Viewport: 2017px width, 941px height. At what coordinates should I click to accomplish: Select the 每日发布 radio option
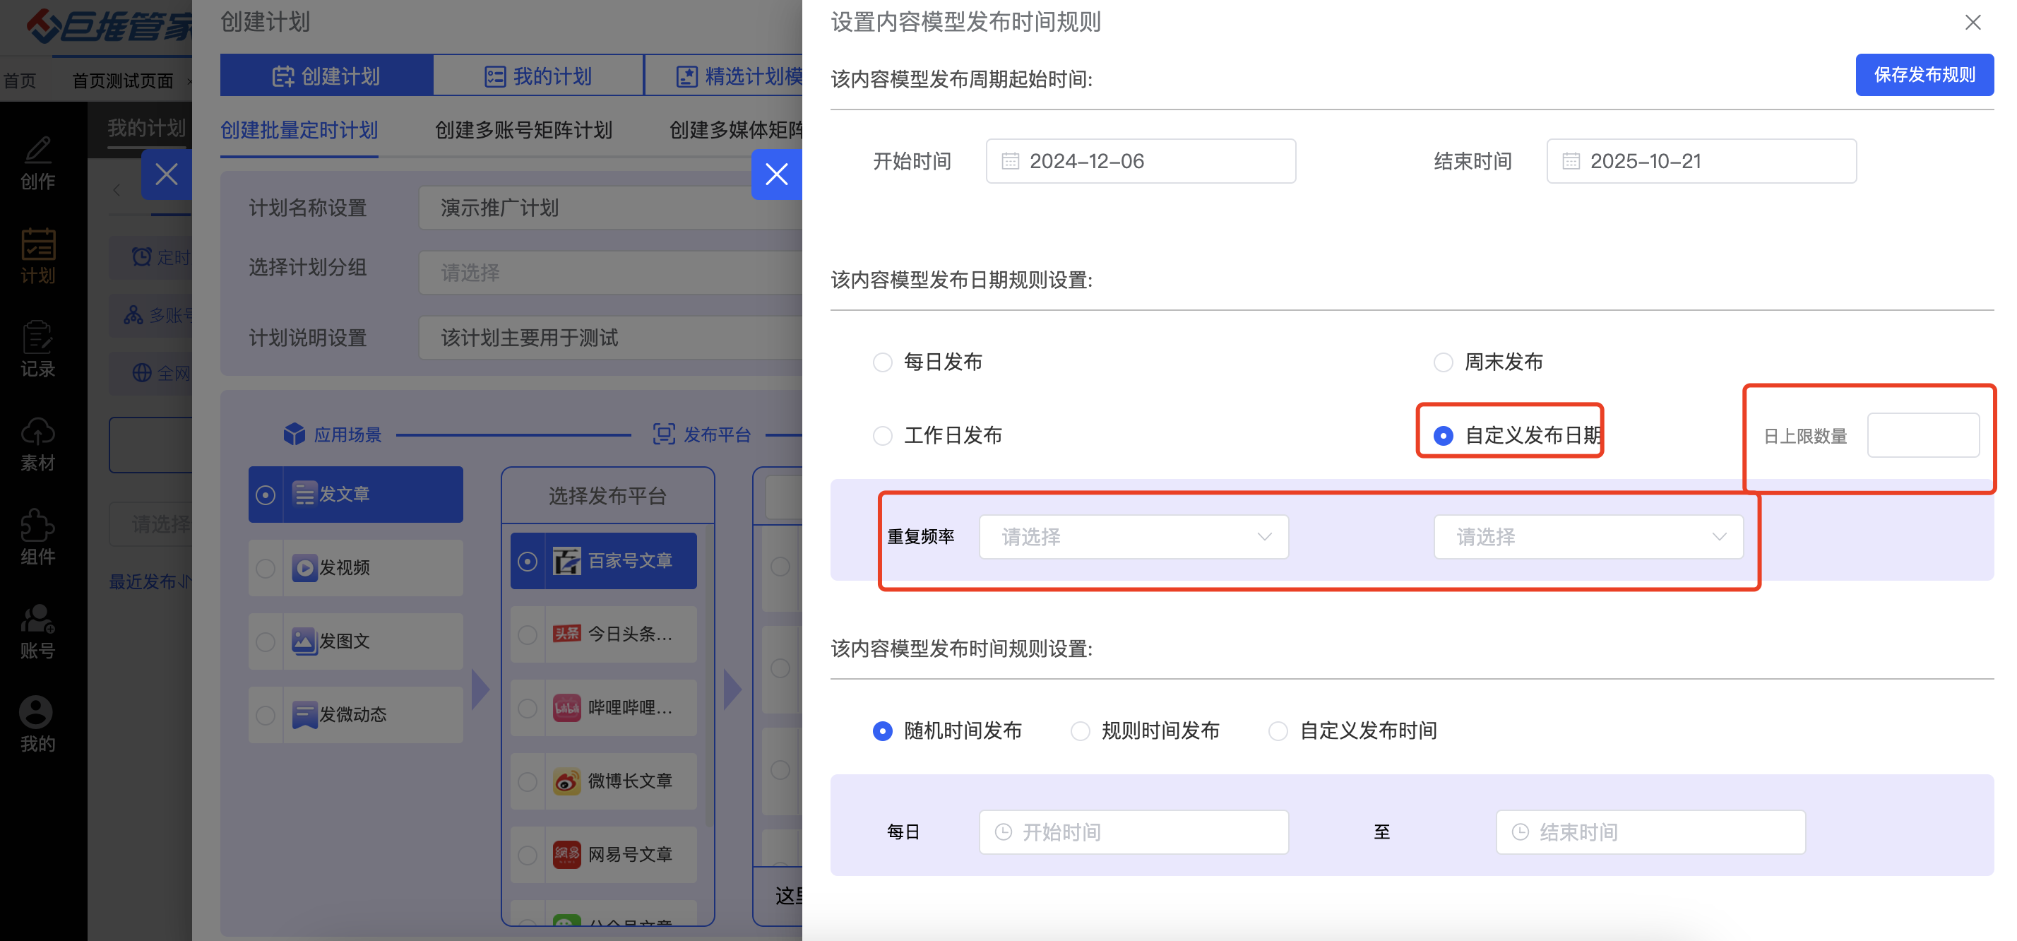(883, 362)
